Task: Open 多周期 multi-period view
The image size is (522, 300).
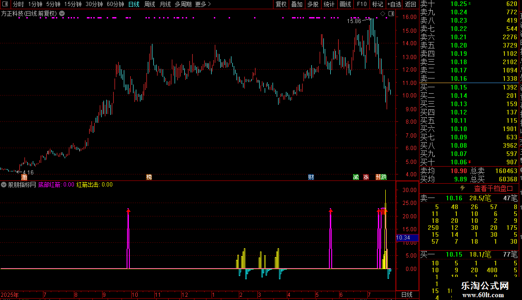Action: (183, 4)
